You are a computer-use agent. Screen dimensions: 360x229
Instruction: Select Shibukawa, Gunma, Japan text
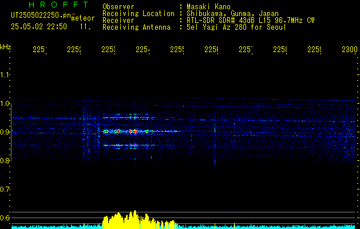tap(232, 14)
